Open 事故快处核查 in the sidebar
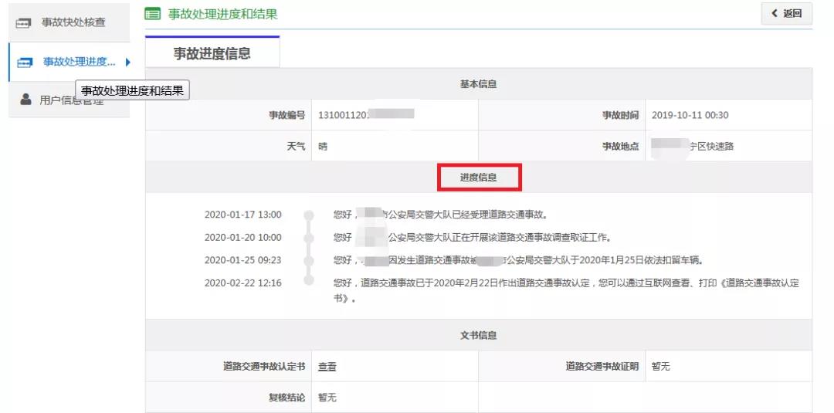The image size is (834, 413). [x=69, y=23]
